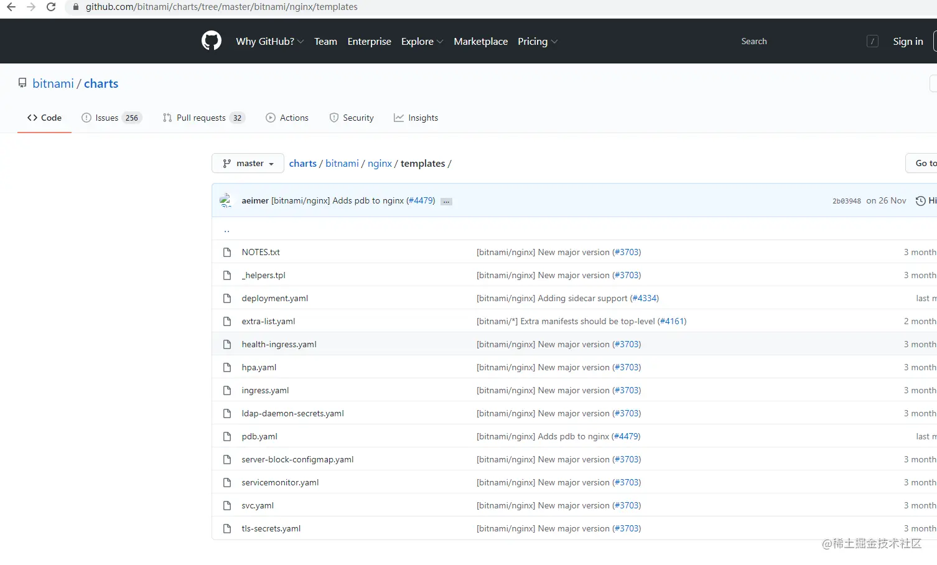Click file icon next to health-ingress.yaml
Screen dimensions: 937x565
(x=227, y=344)
